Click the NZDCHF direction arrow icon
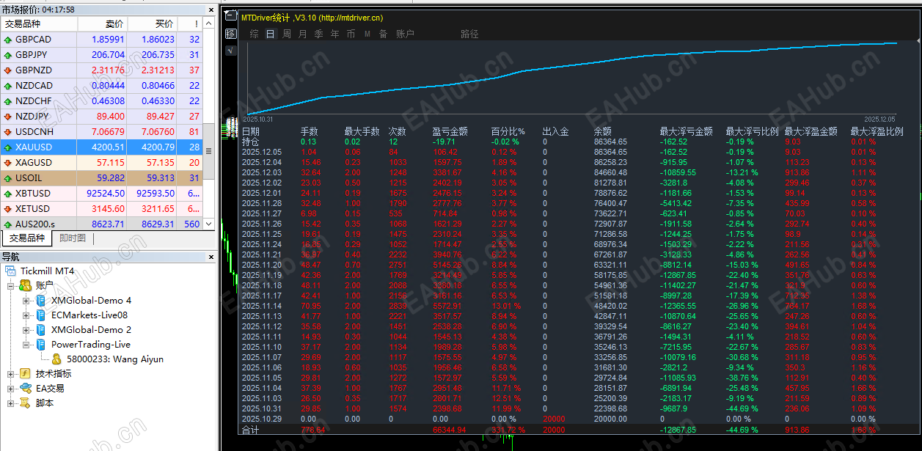Image resolution: width=922 pixels, height=451 pixels. pos(7,101)
